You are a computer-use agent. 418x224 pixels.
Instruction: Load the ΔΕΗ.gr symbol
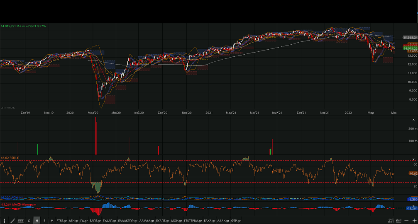73,221
